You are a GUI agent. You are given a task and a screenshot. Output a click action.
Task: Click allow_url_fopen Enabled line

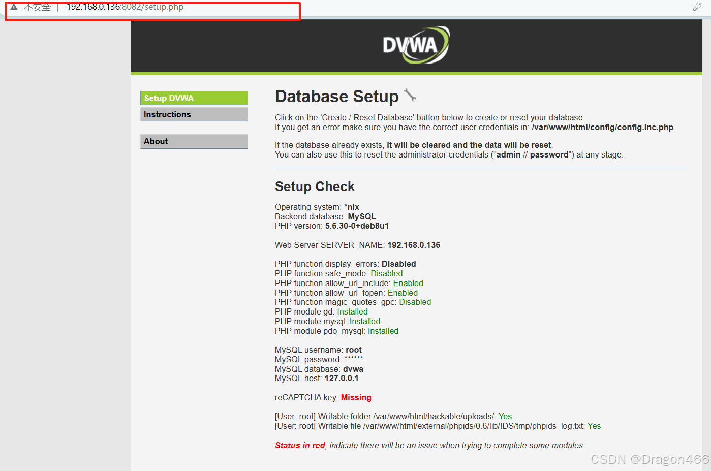[x=346, y=293]
